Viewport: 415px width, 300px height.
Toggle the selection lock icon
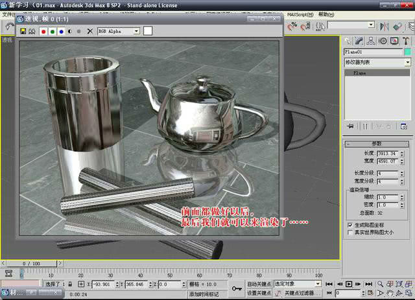coord(70,284)
